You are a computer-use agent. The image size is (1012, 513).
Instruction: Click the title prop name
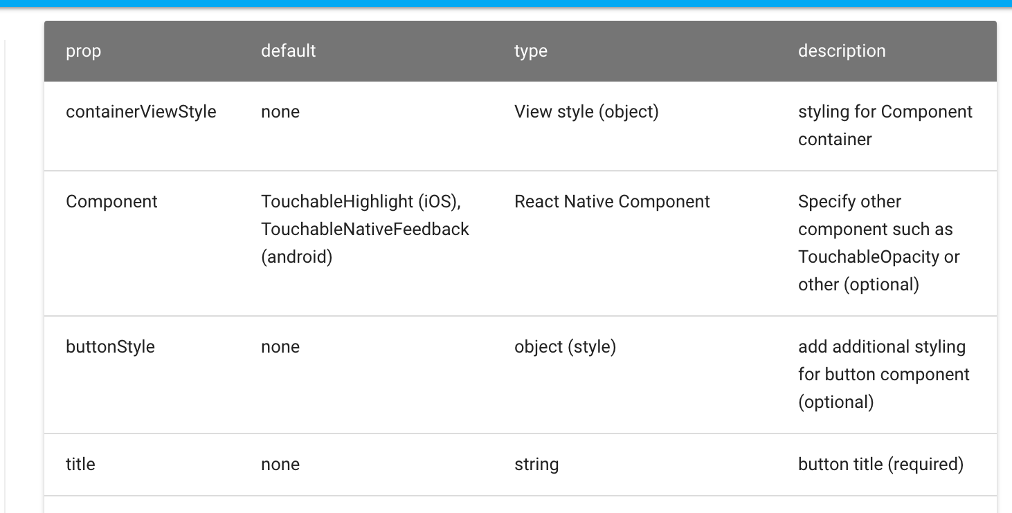click(x=80, y=464)
